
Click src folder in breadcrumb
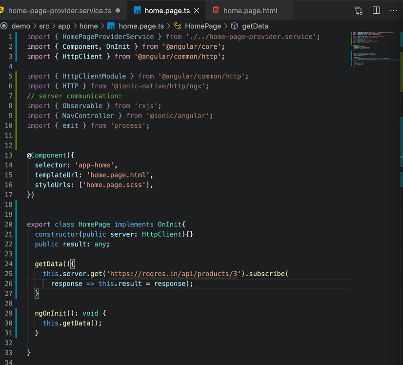click(44, 26)
